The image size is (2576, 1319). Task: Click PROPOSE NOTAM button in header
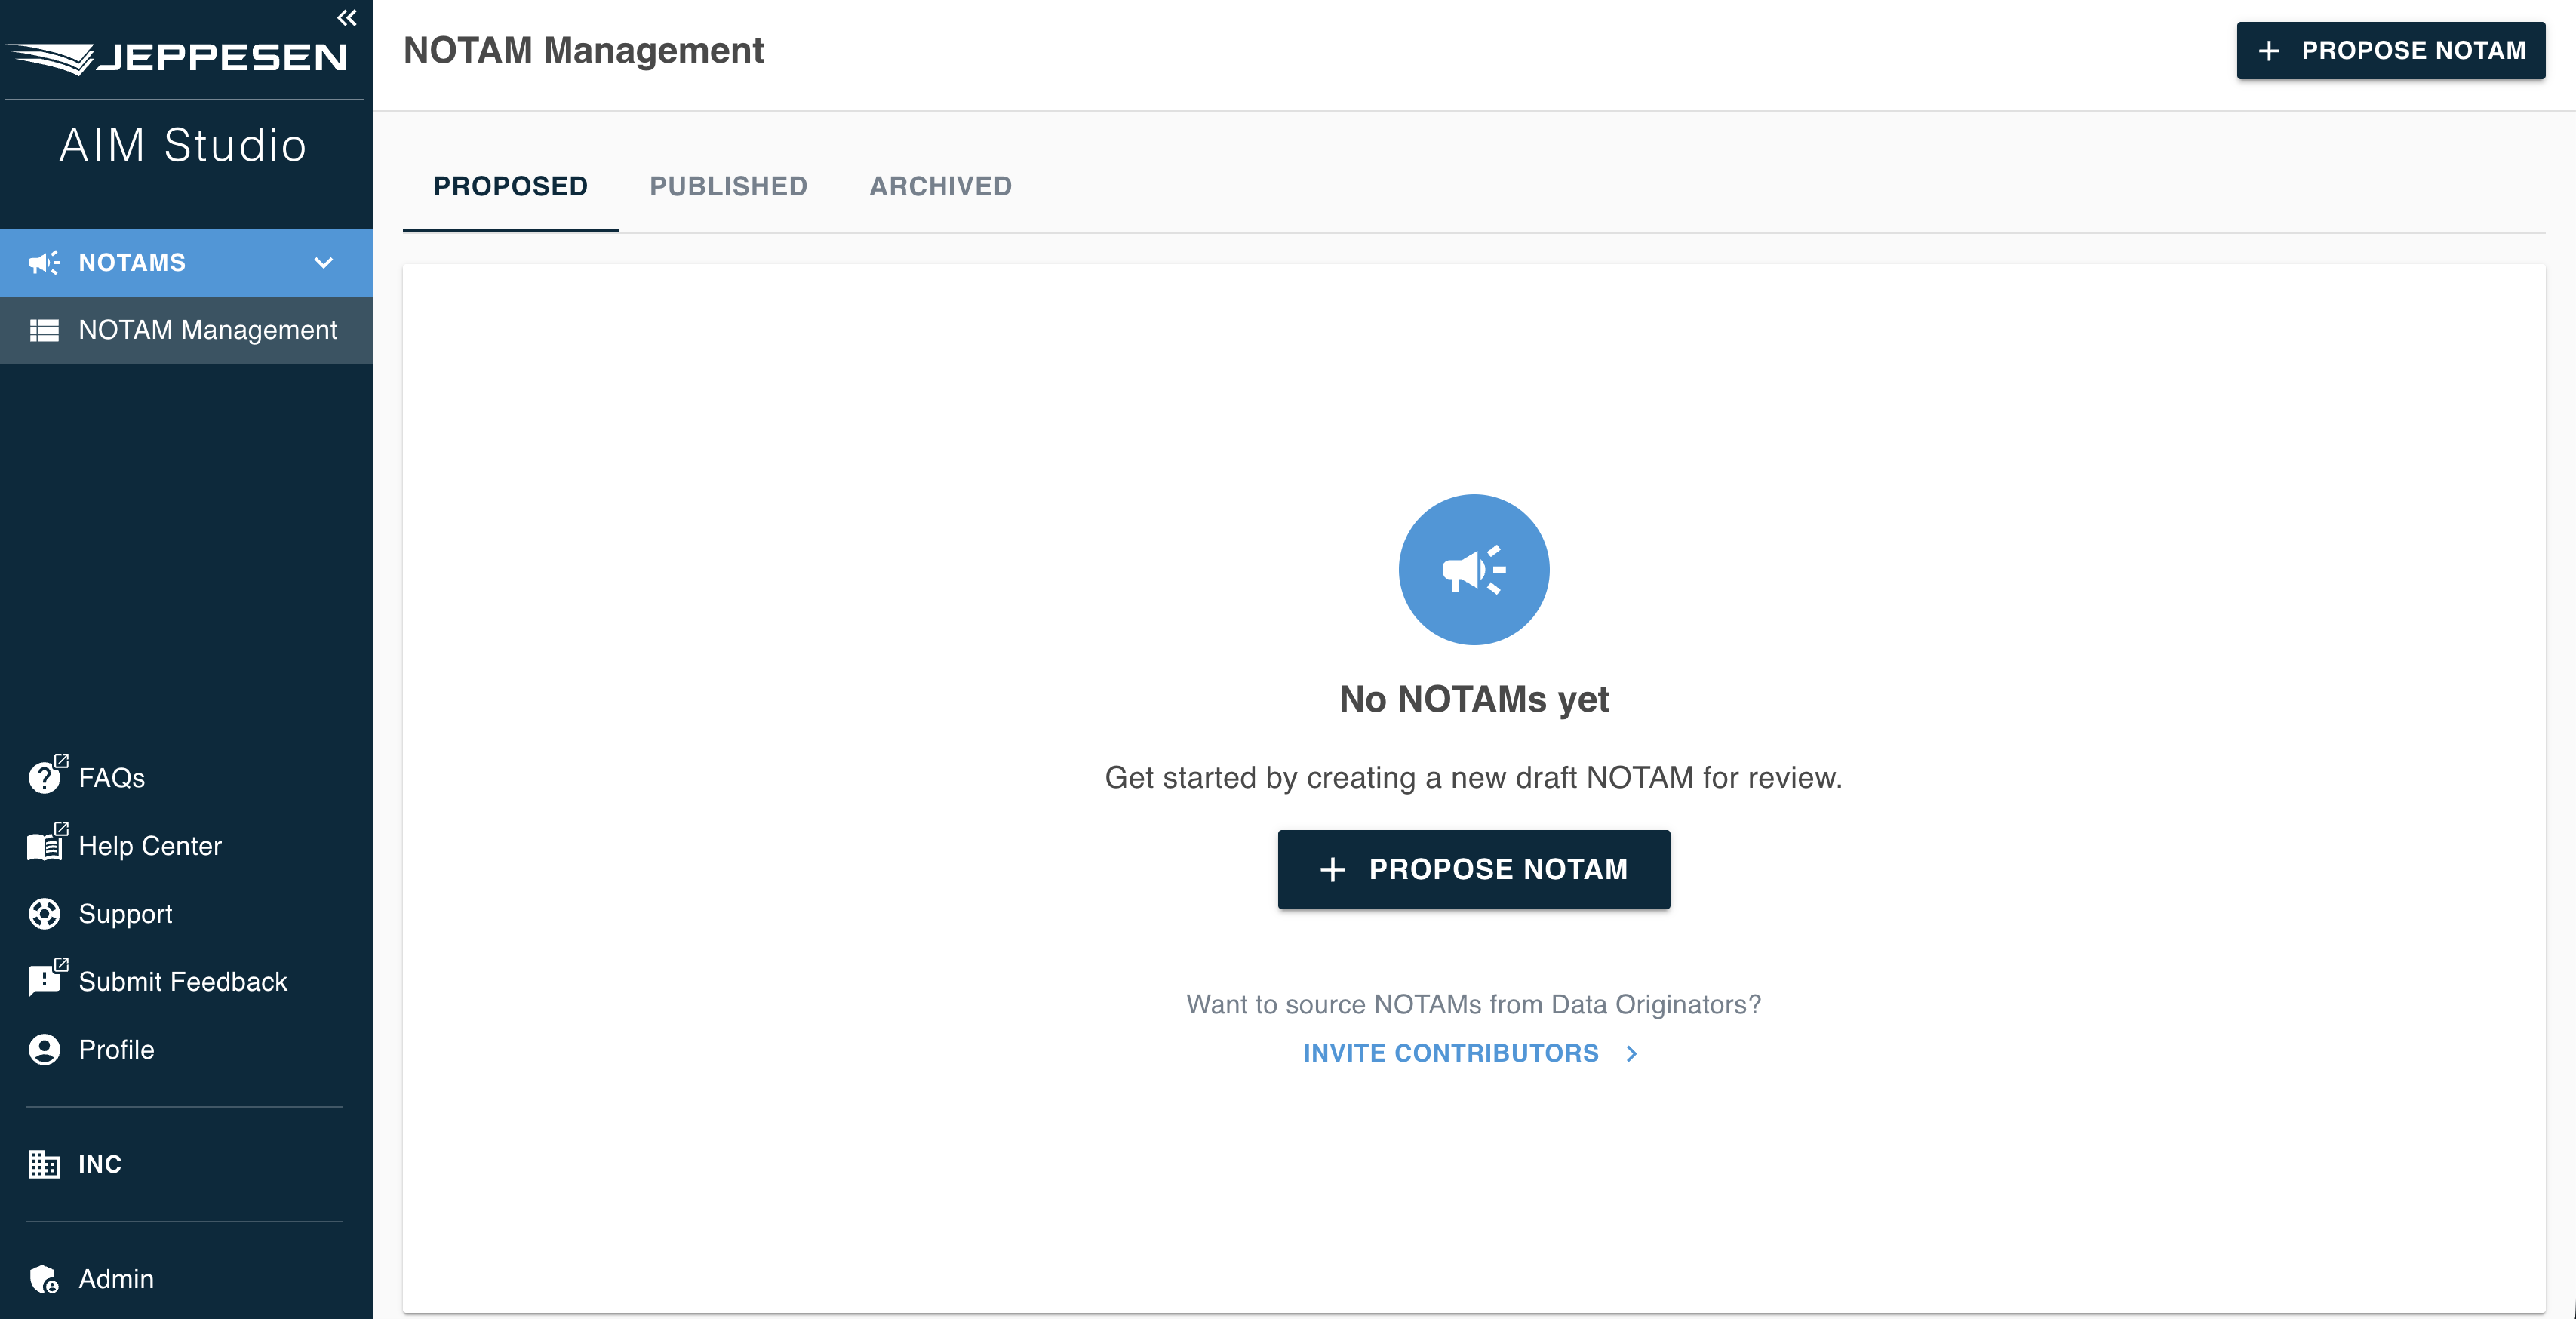[x=2390, y=51]
